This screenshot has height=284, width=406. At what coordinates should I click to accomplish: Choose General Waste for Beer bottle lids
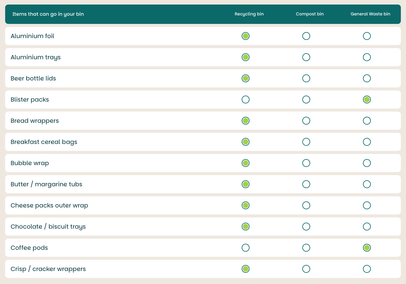pos(367,78)
